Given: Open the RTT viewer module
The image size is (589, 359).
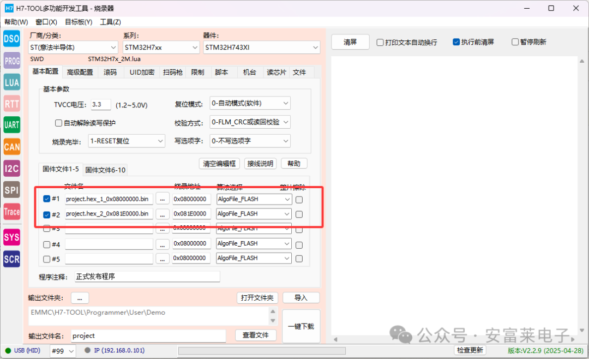Looking at the screenshot, I should point(11,104).
